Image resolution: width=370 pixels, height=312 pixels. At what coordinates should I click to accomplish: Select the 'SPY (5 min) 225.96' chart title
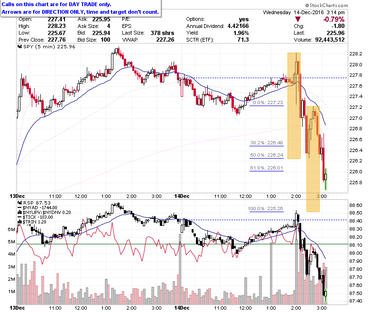tap(49, 46)
